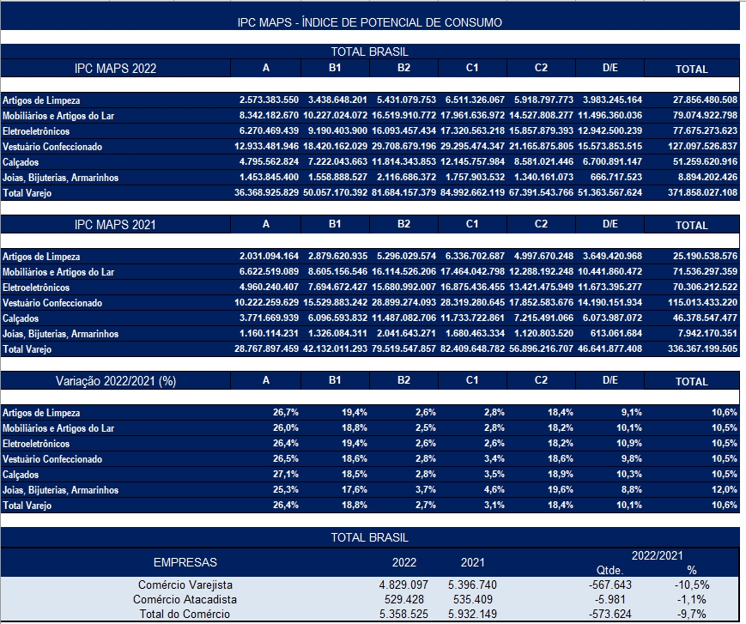Click the -567.643 quantity difference cell
Viewport: 746px width, 624px height.
coord(609,585)
